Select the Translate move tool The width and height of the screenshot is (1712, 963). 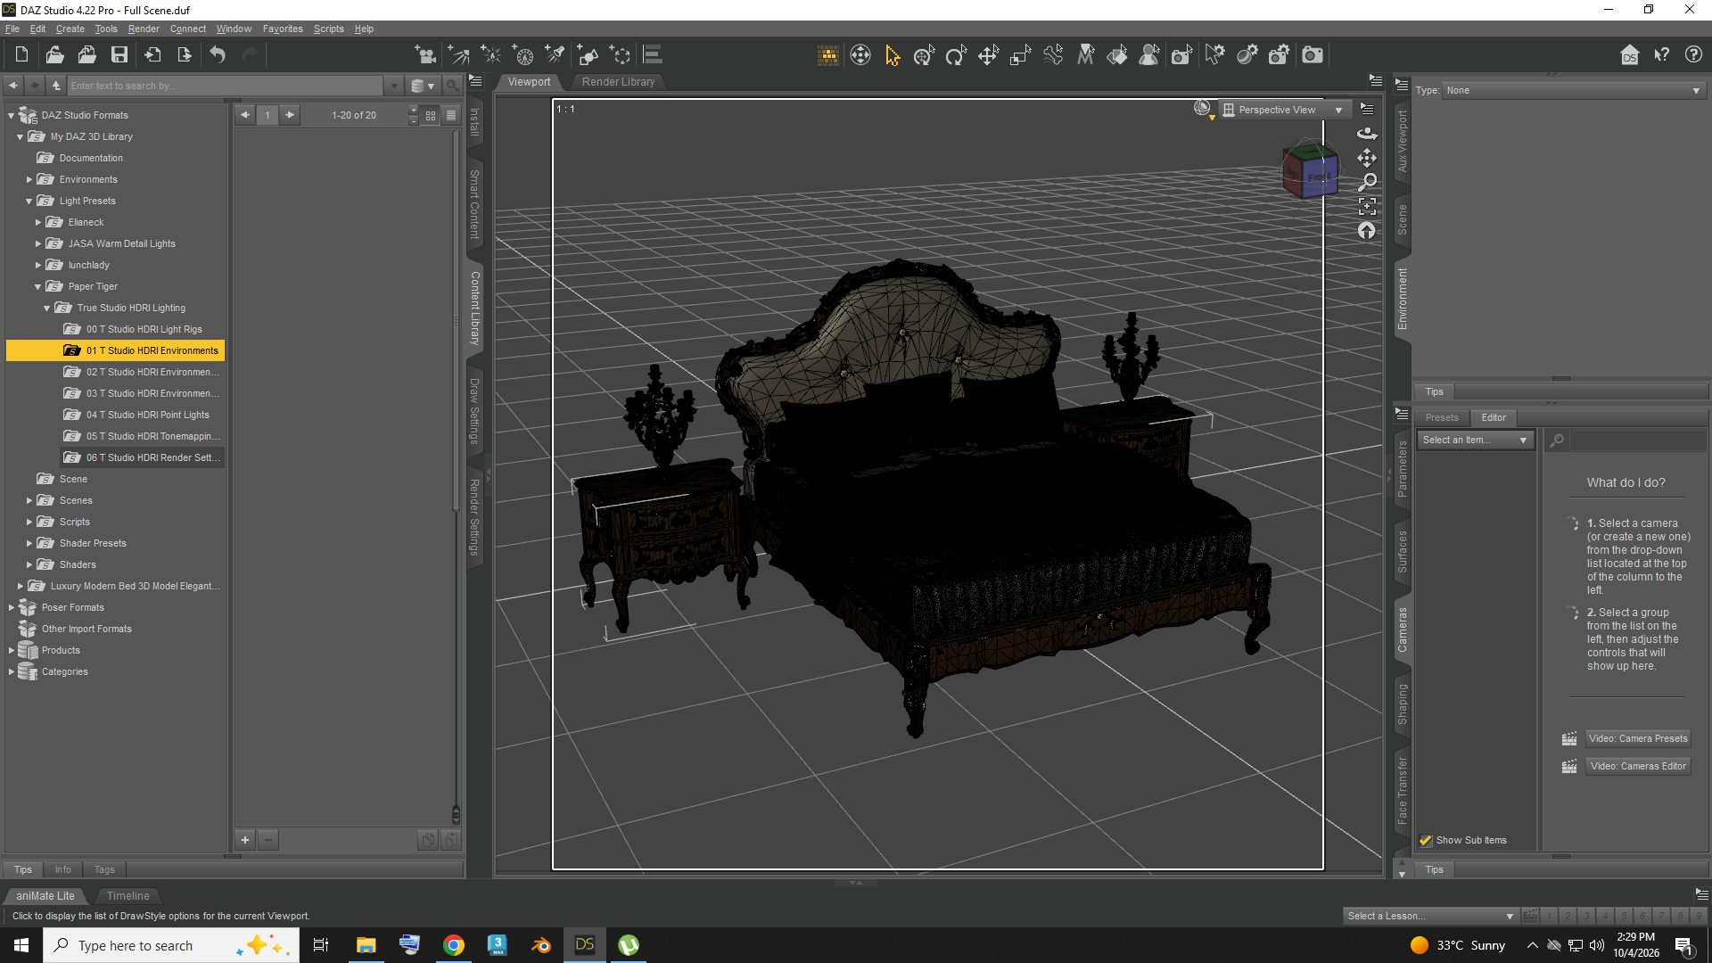coord(988,55)
